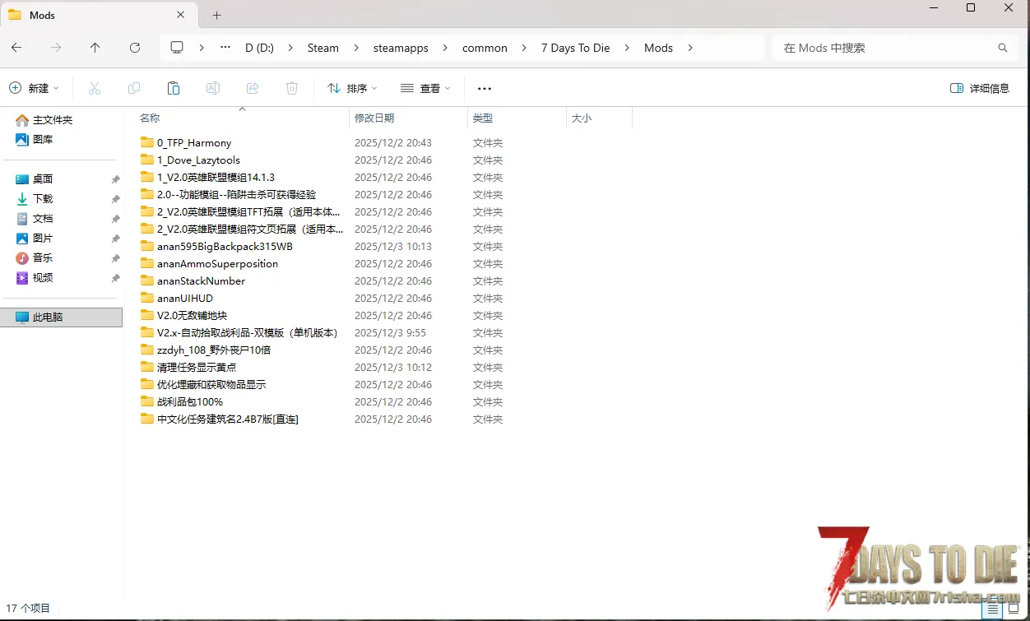Switch to details list view in status bar

(993, 609)
